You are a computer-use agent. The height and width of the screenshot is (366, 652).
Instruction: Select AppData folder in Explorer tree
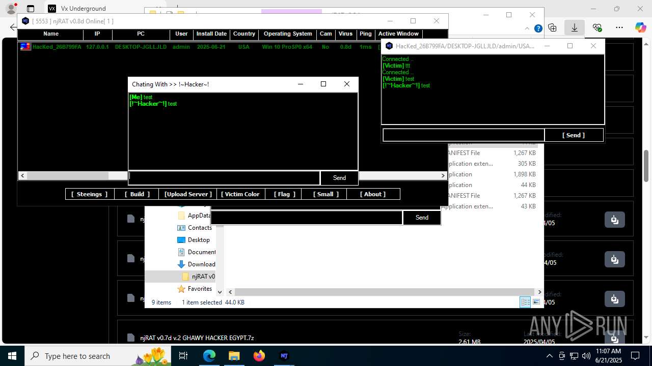pos(199,216)
